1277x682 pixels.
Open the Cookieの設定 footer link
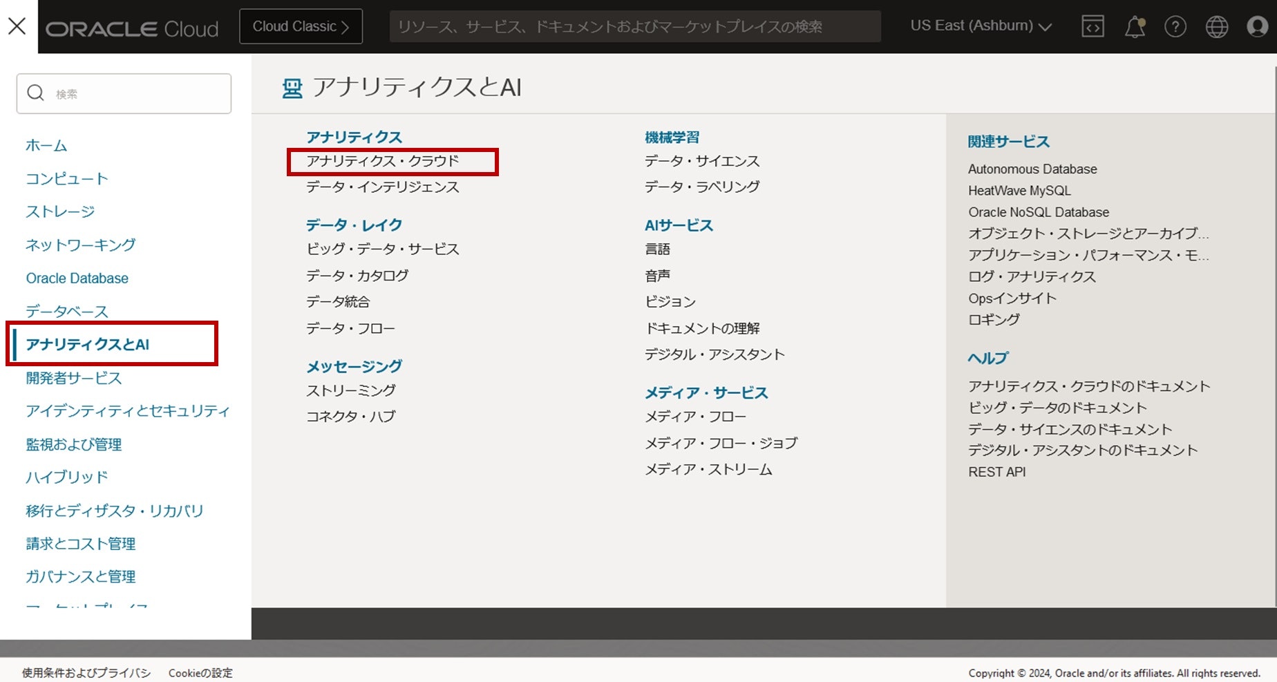(200, 673)
